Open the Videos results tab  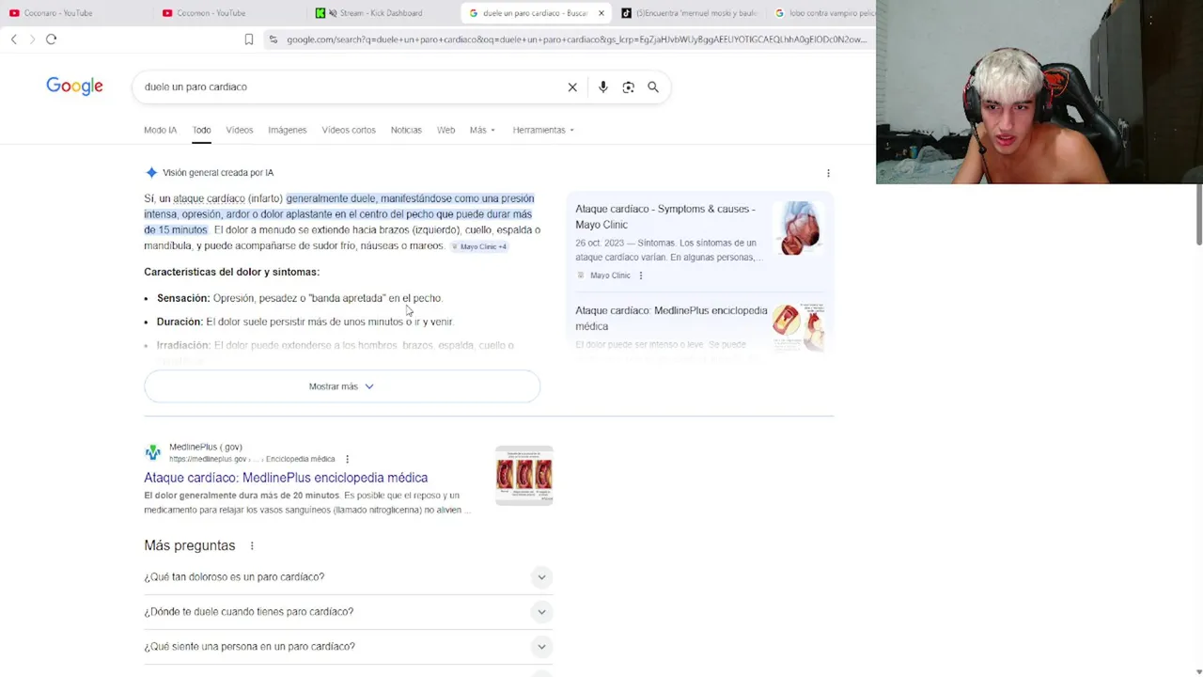(x=239, y=130)
